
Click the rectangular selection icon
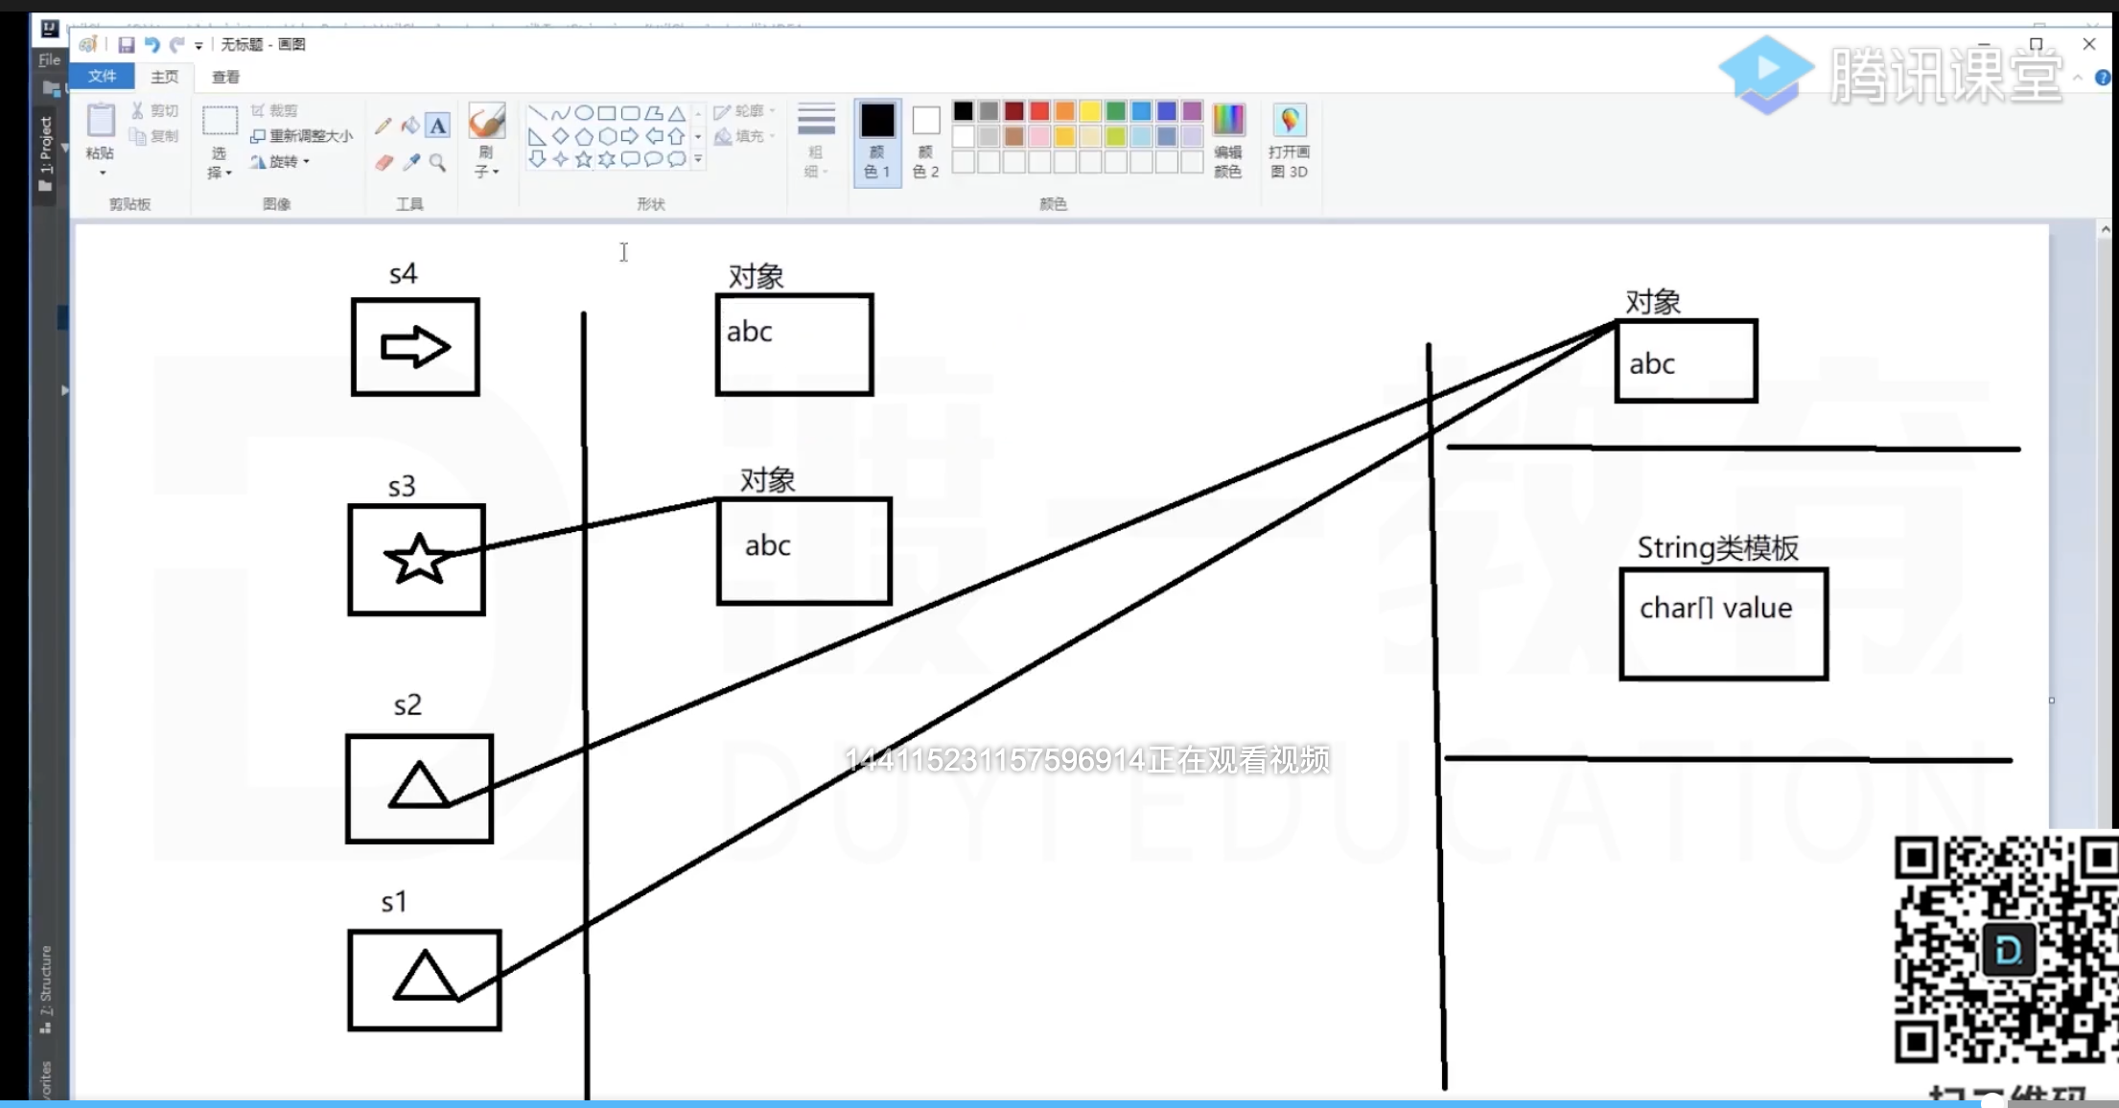pyautogui.click(x=220, y=122)
